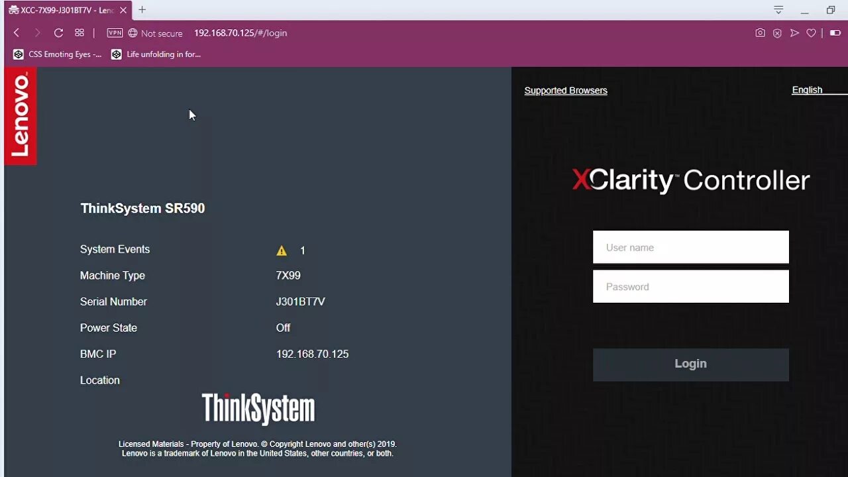Viewport: 848px width, 477px height.
Task: Open the battery saver icon
Action: (835, 32)
